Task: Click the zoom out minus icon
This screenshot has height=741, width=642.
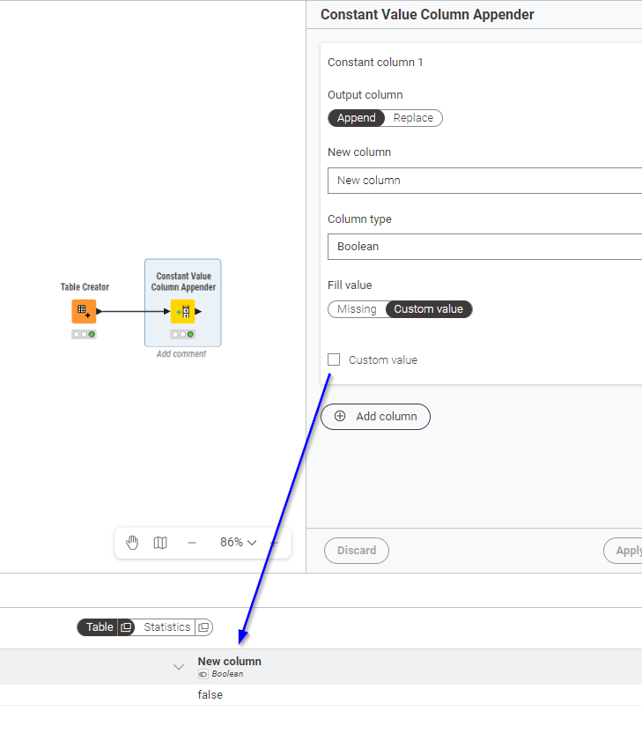Action: pos(192,543)
